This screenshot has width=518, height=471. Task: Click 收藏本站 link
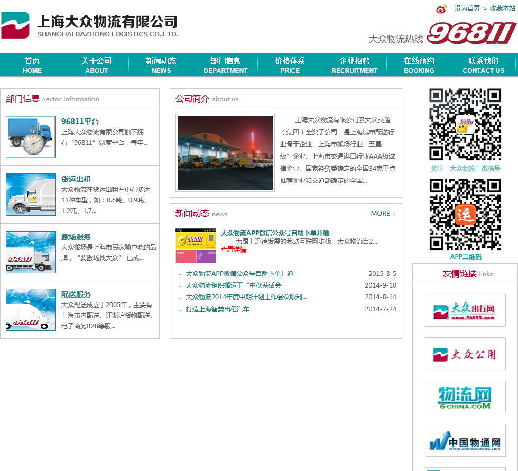click(x=503, y=8)
